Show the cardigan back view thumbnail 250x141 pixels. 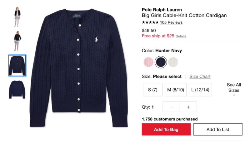click(x=17, y=90)
